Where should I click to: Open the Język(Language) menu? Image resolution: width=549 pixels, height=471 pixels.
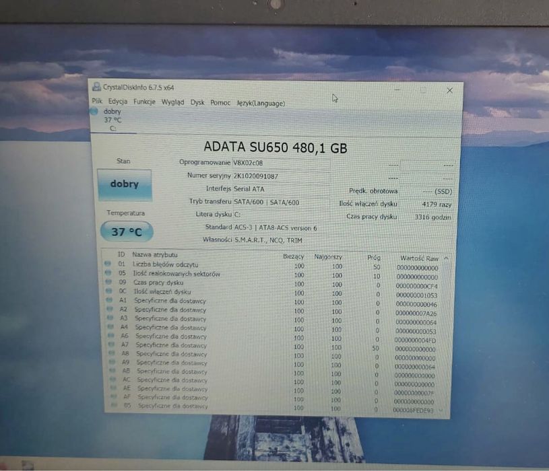point(261,103)
